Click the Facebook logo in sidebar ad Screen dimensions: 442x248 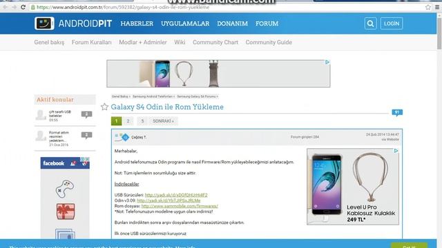point(54,163)
